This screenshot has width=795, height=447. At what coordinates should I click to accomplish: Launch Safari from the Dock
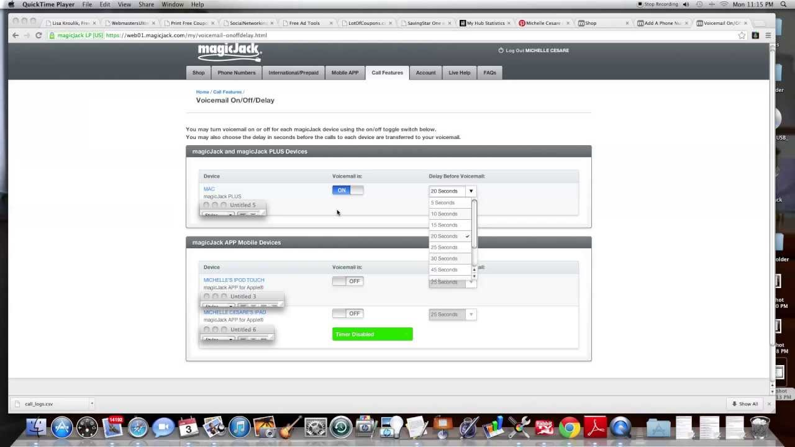[138, 428]
